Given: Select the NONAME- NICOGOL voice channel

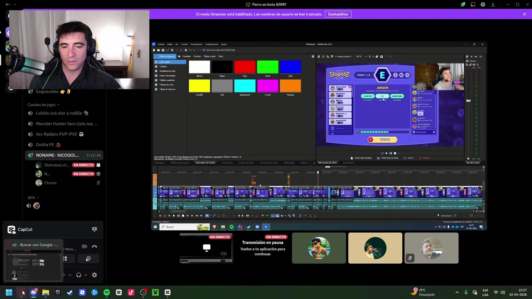Looking at the screenshot, I should (x=64, y=155).
